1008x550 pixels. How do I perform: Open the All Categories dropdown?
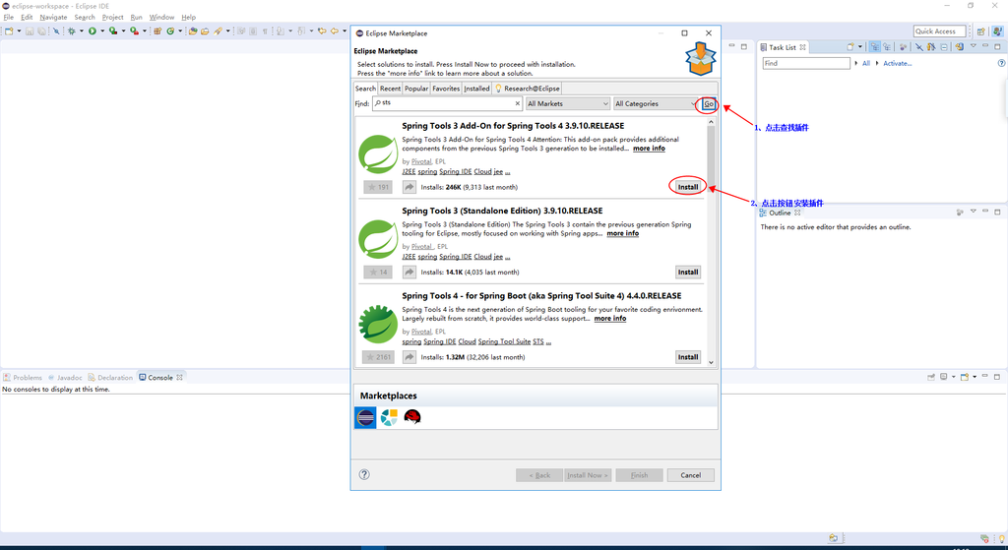pos(655,103)
